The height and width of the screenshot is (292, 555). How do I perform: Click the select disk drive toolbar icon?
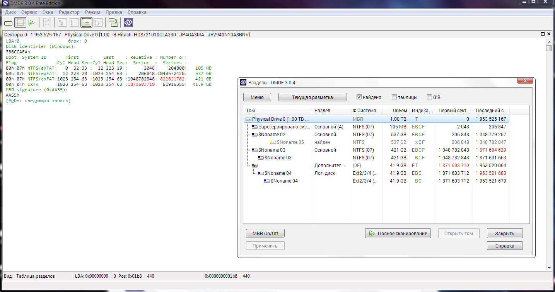pos(9,23)
